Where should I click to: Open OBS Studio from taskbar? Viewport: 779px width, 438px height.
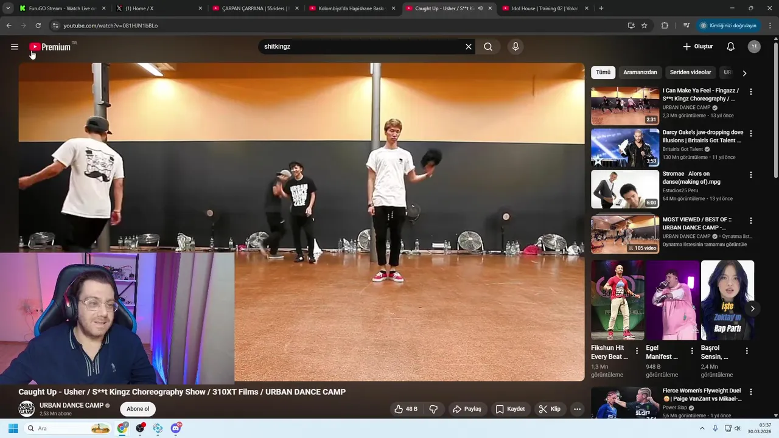[x=141, y=428]
